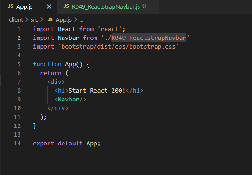Click line number 5 in gutter

pyautogui.click(x=19, y=64)
